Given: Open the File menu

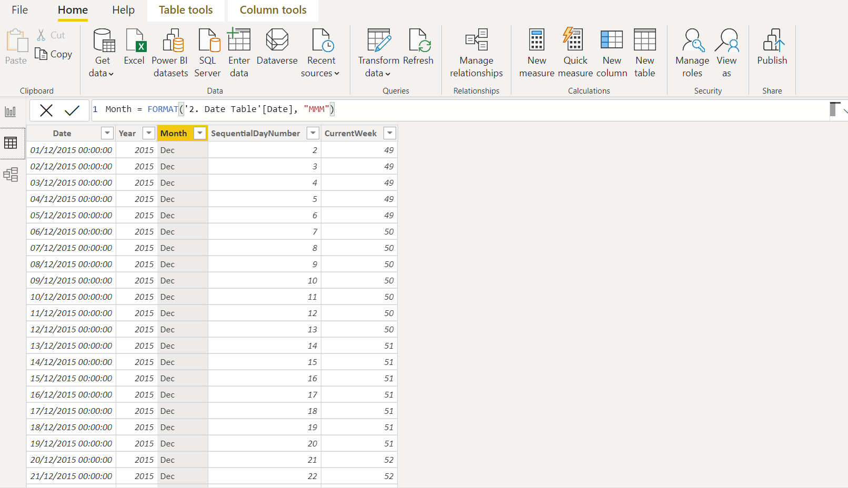Looking at the screenshot, I should click(20, 10).
